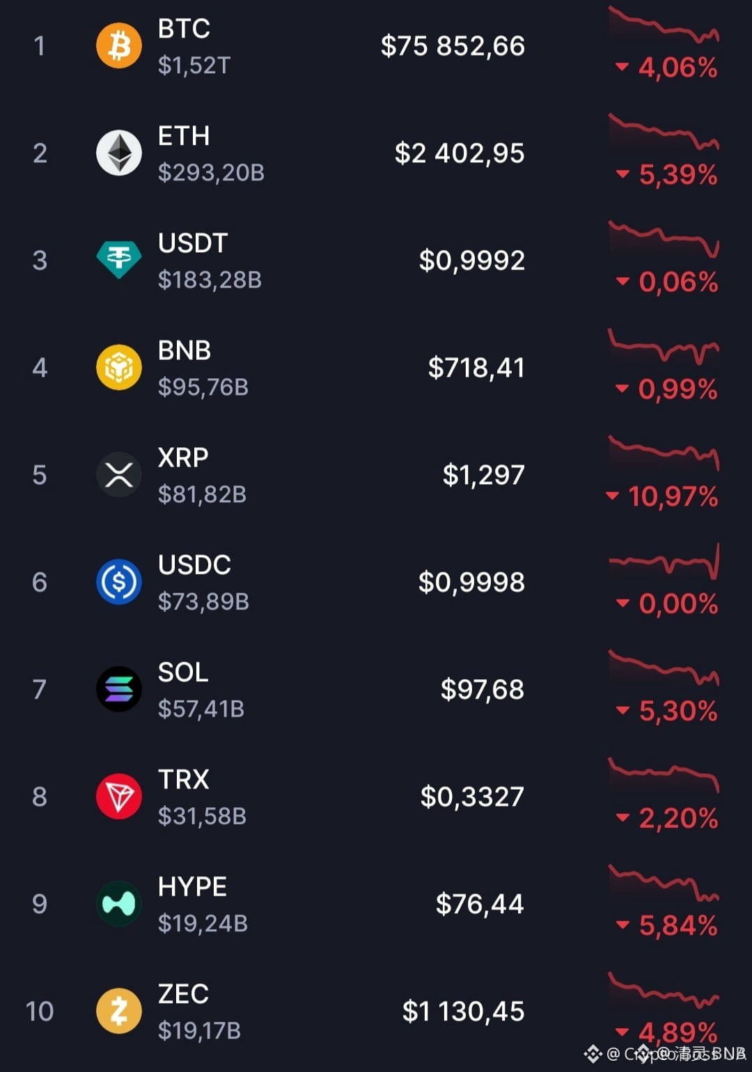Tap the XRP black logo icon
The image size is (752, 1072).
click(119, 475)
